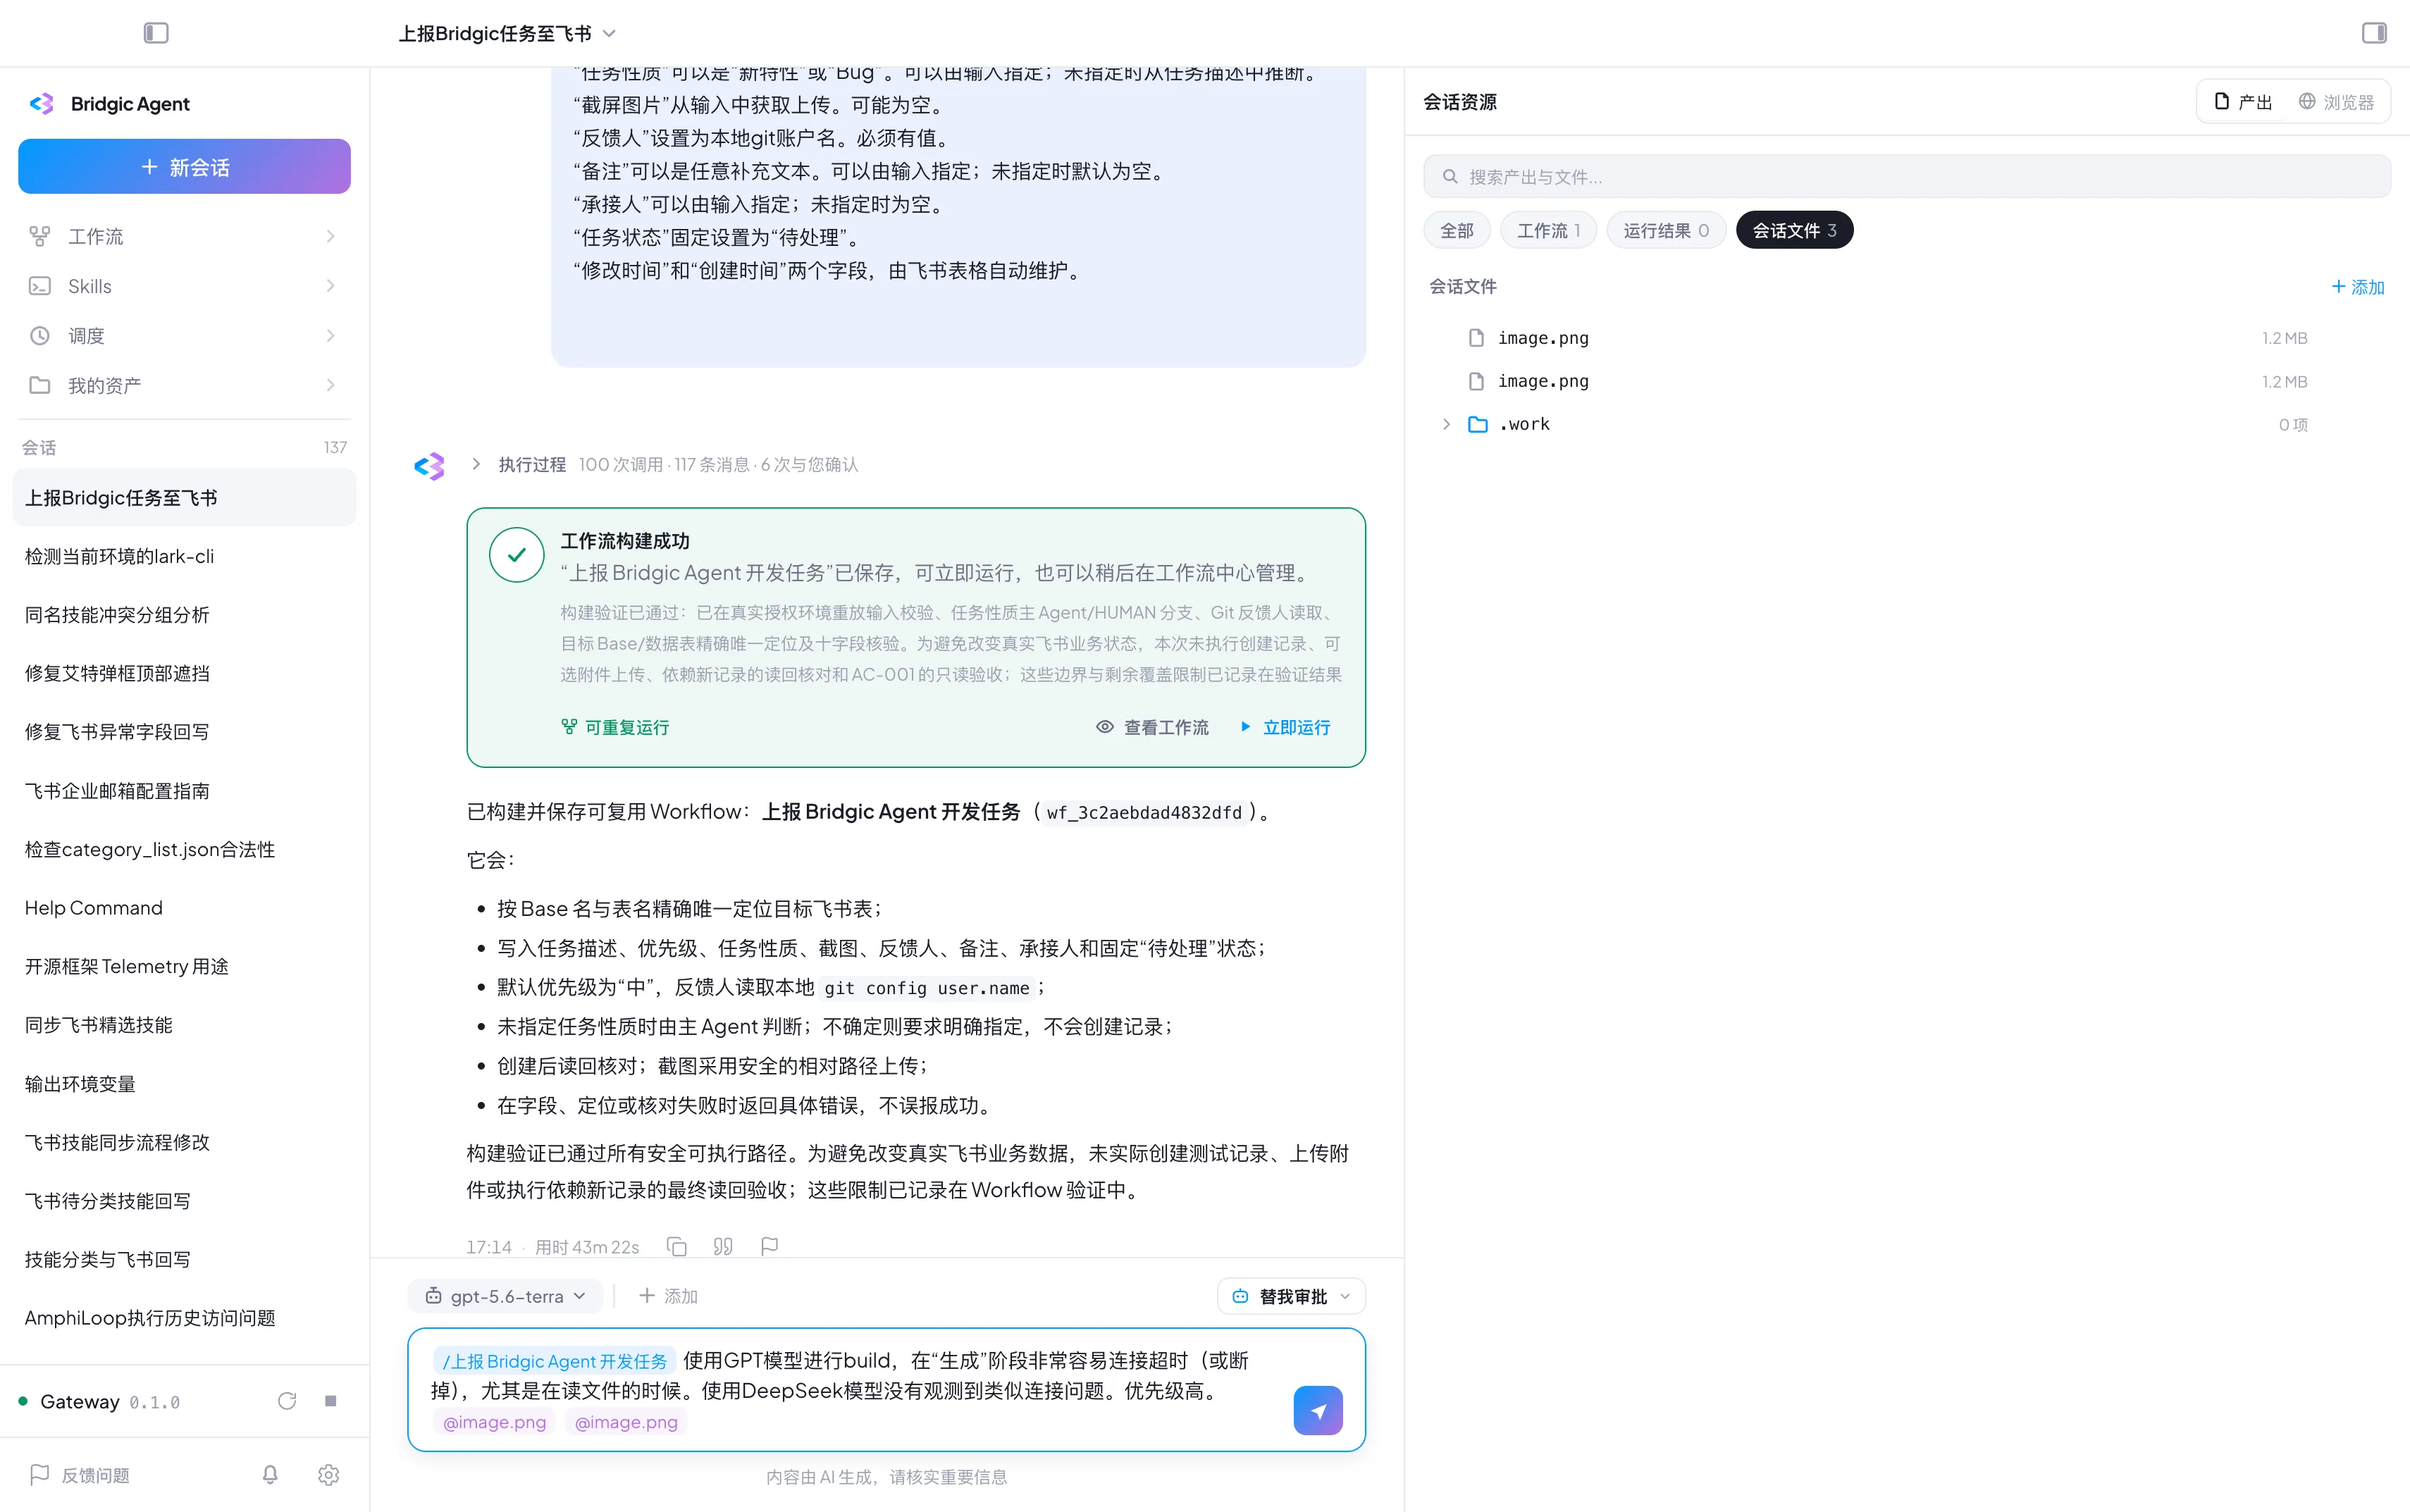This screenshot has width=2410, height=1512.
Task: Open the 替我审批 approval mode dropdown
Action: pos(1291,1296)
